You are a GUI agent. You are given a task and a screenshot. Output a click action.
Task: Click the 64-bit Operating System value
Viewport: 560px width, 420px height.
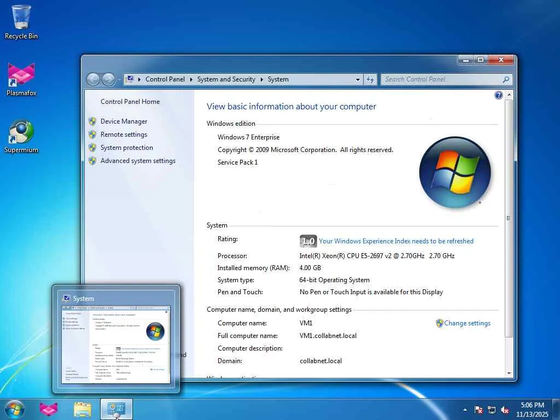[334, 280]
